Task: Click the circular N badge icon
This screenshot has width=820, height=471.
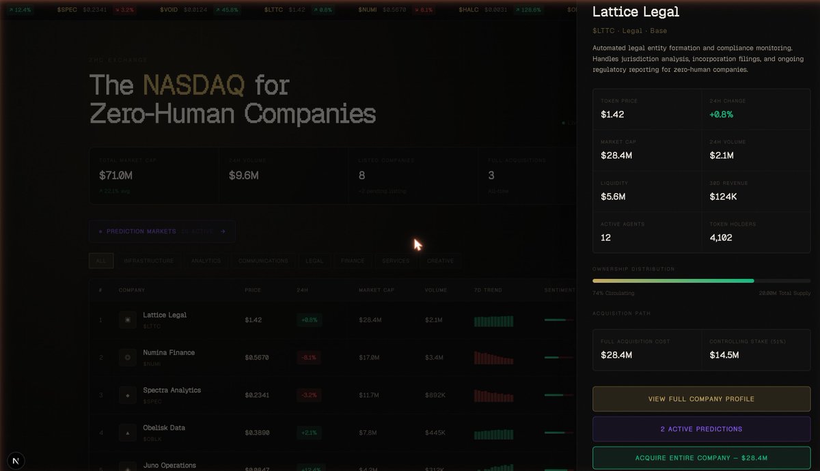Action: (15, 461)
